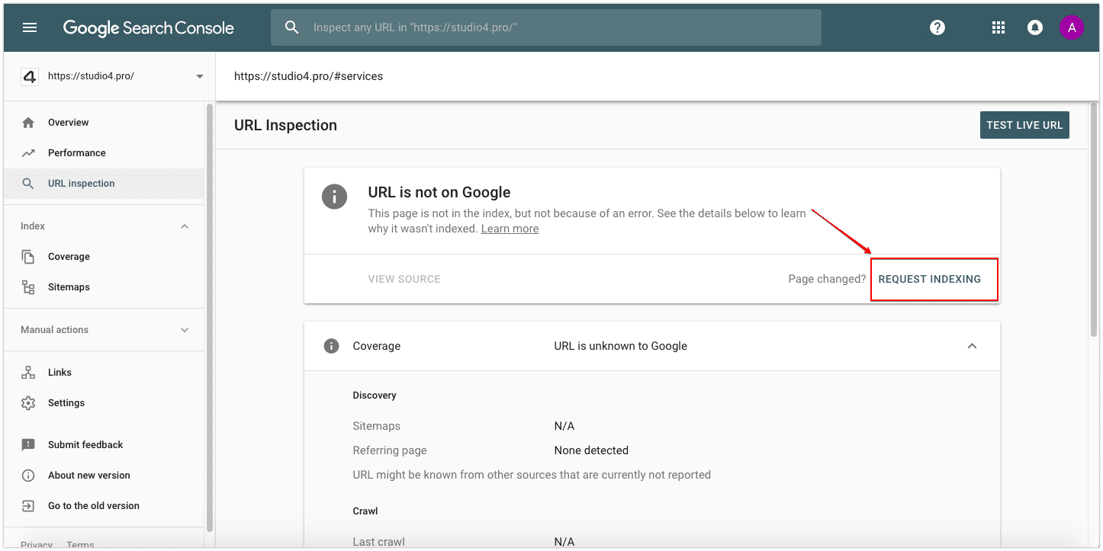Click the Inspect any URL search field

coord(546,27)
